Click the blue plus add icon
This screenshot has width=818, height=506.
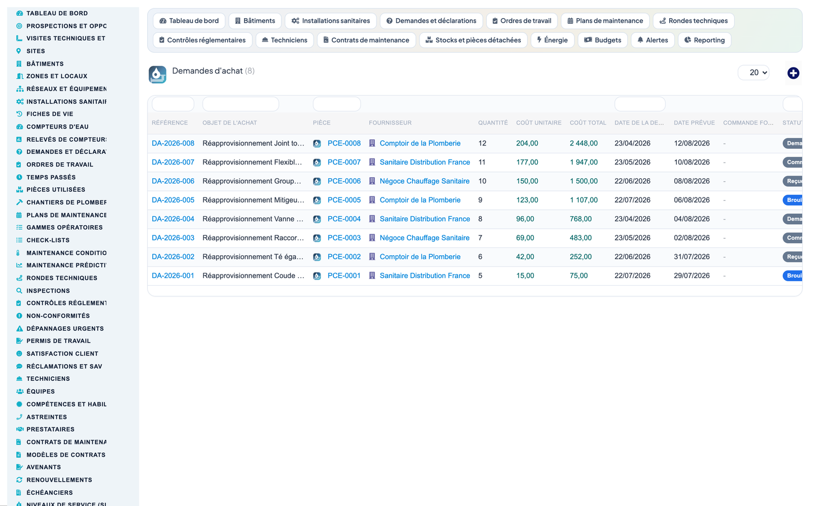(x=793, y=73)
